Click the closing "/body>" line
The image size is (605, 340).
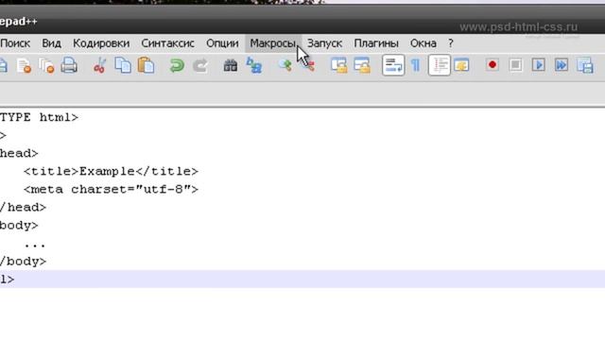pyautogui.click(x=23, y=262)
